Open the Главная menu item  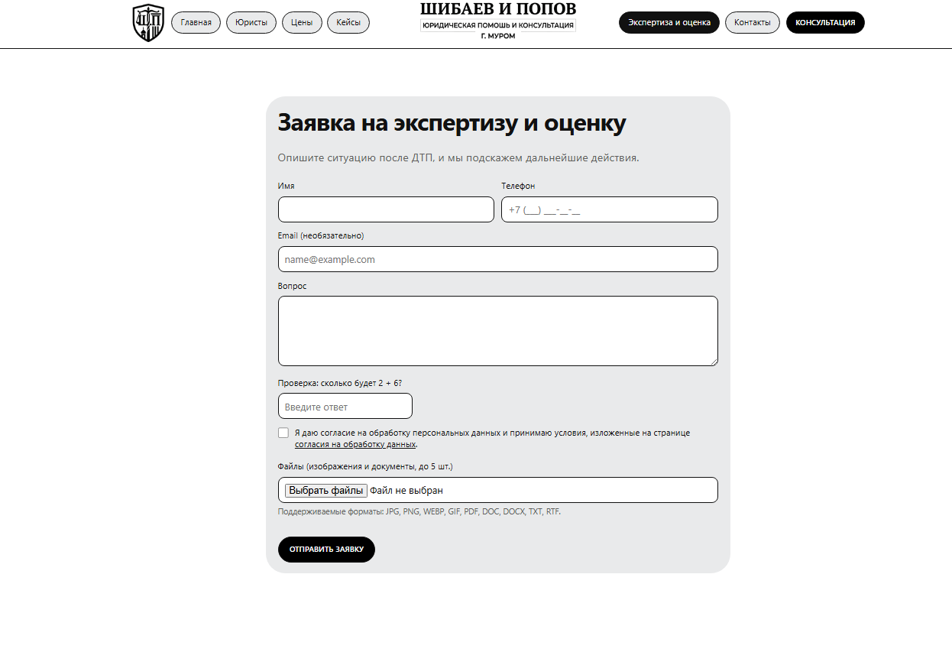pyautogui.click(x=196, y=23)
